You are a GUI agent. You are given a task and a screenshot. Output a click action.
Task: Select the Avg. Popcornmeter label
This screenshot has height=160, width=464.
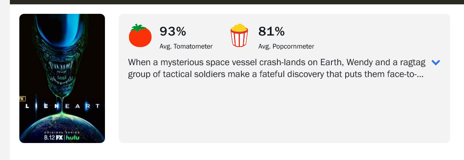point(286,46)
